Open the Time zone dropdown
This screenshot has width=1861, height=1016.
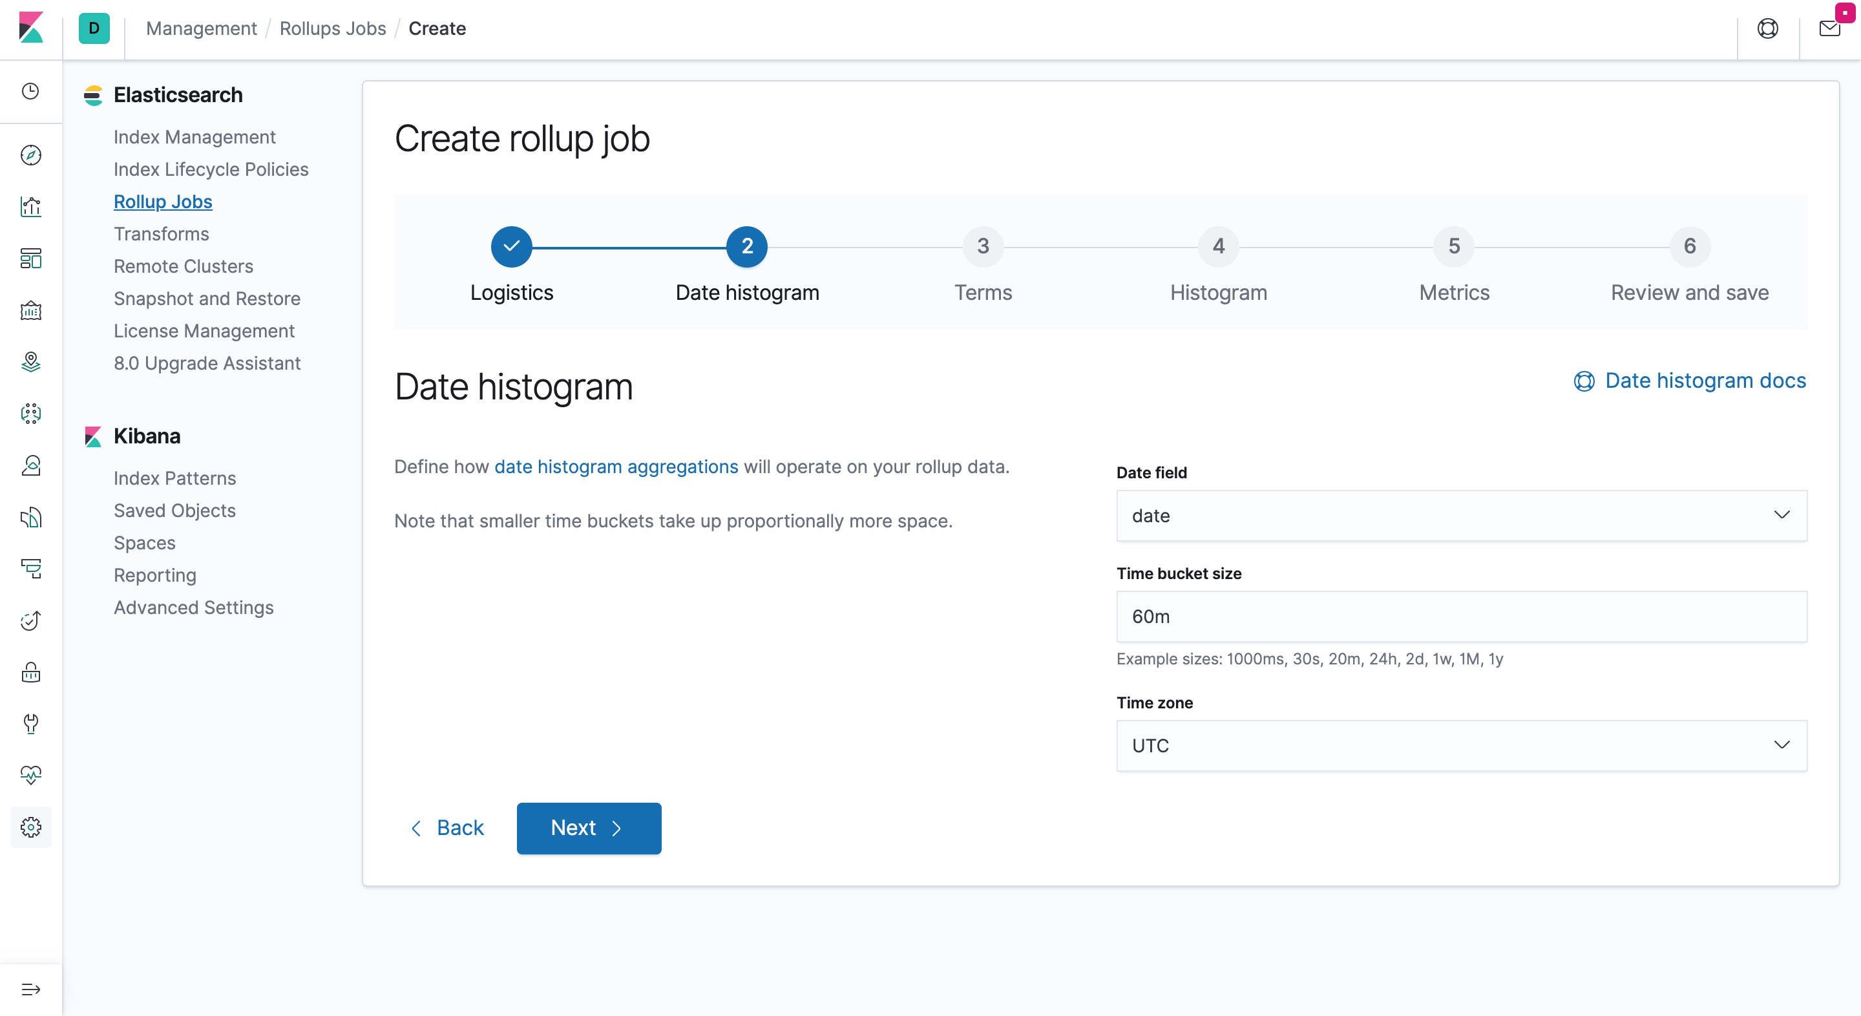[x=1461, y=745]
